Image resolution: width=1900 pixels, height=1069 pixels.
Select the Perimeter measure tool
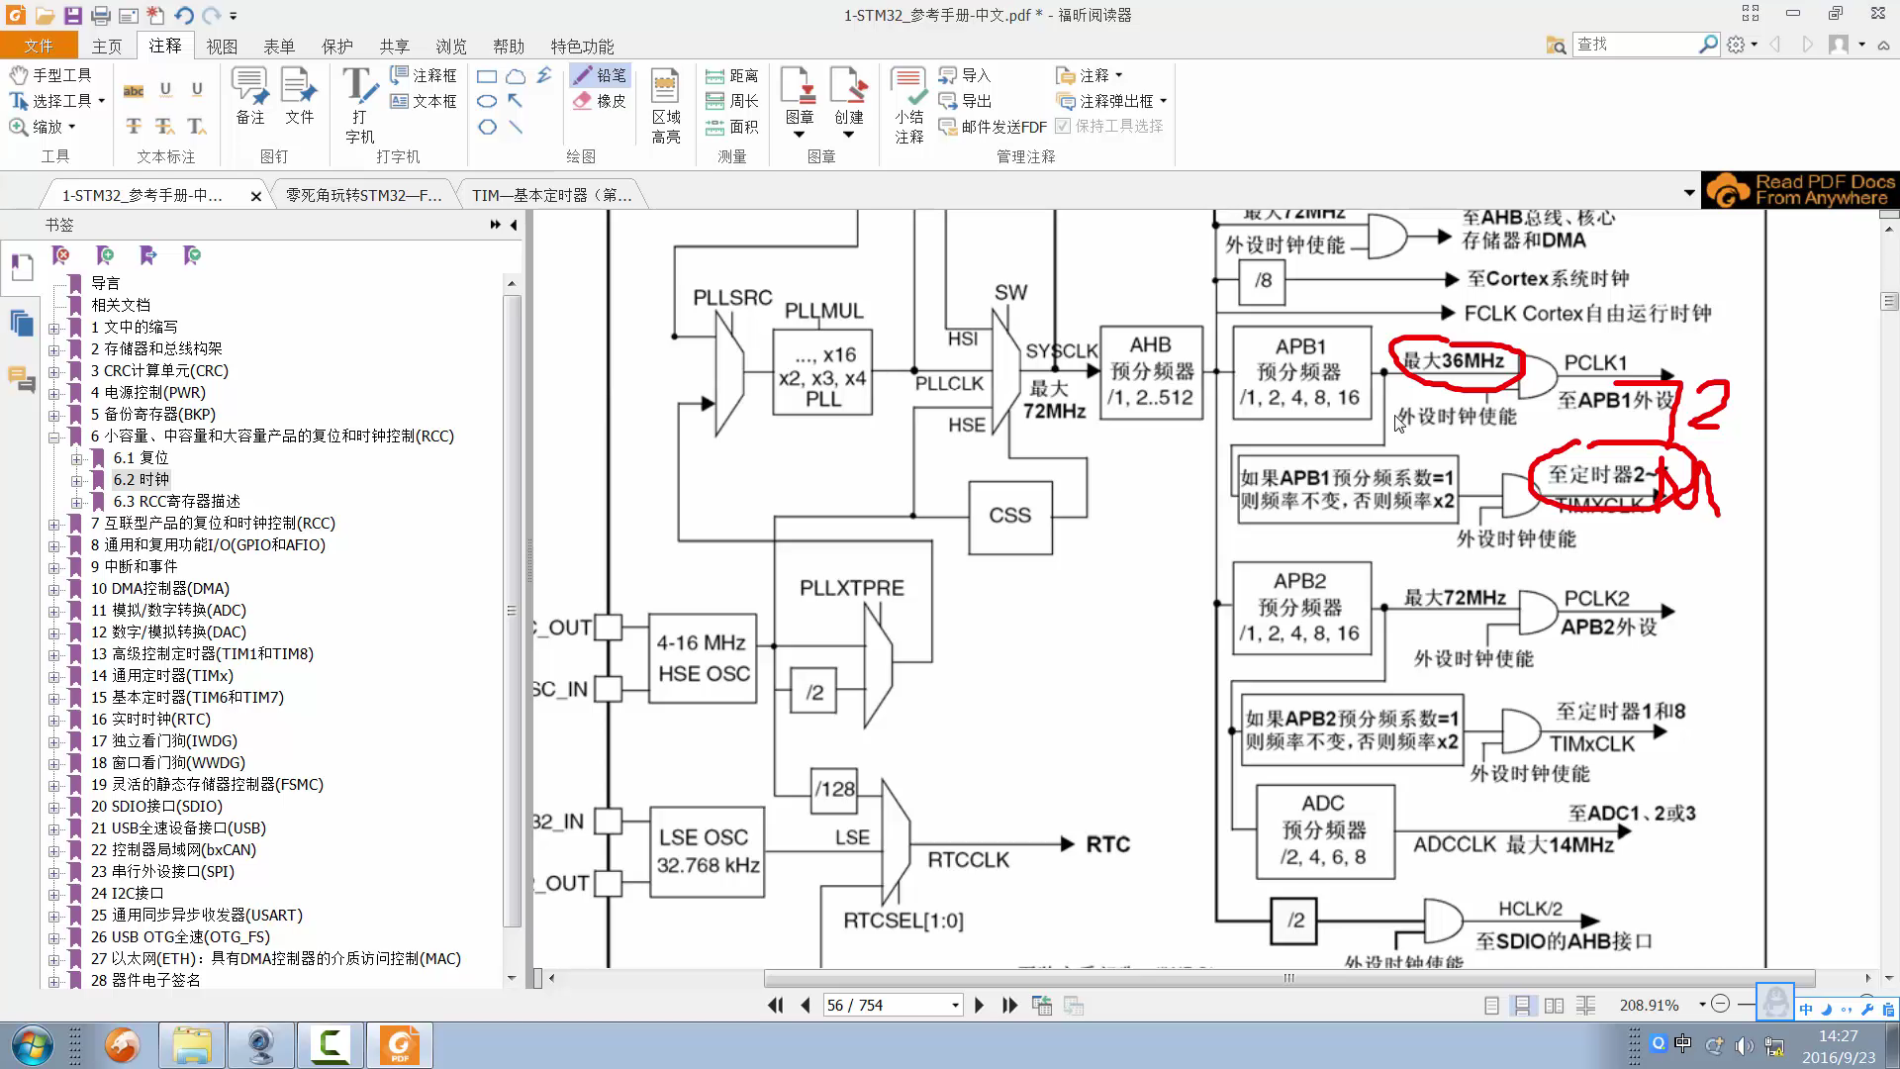(732, 101)
